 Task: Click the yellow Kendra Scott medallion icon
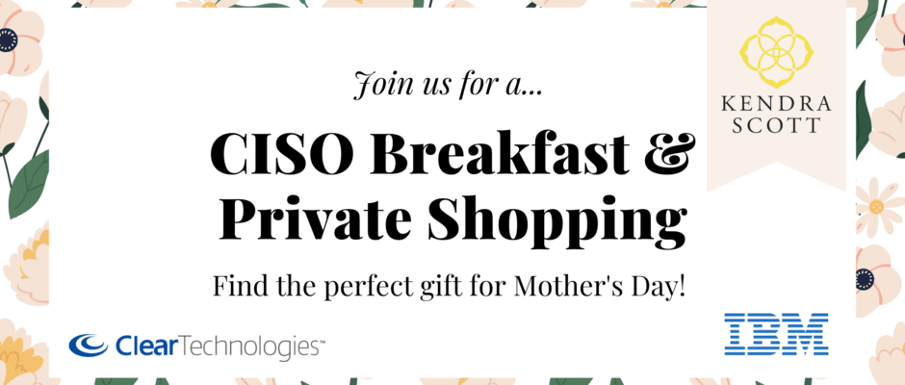[776, 53]
